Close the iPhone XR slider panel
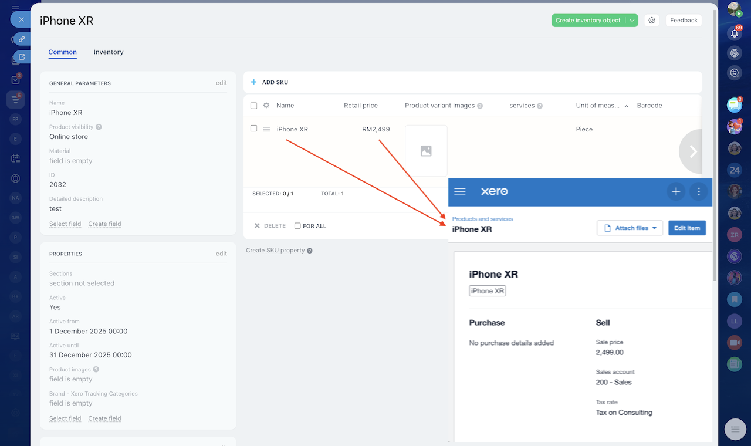The width and height of the screenshot is (751, 446). (21, 19)
